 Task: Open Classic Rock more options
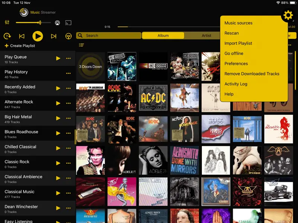pyautogui.click(x=69, y=163)
